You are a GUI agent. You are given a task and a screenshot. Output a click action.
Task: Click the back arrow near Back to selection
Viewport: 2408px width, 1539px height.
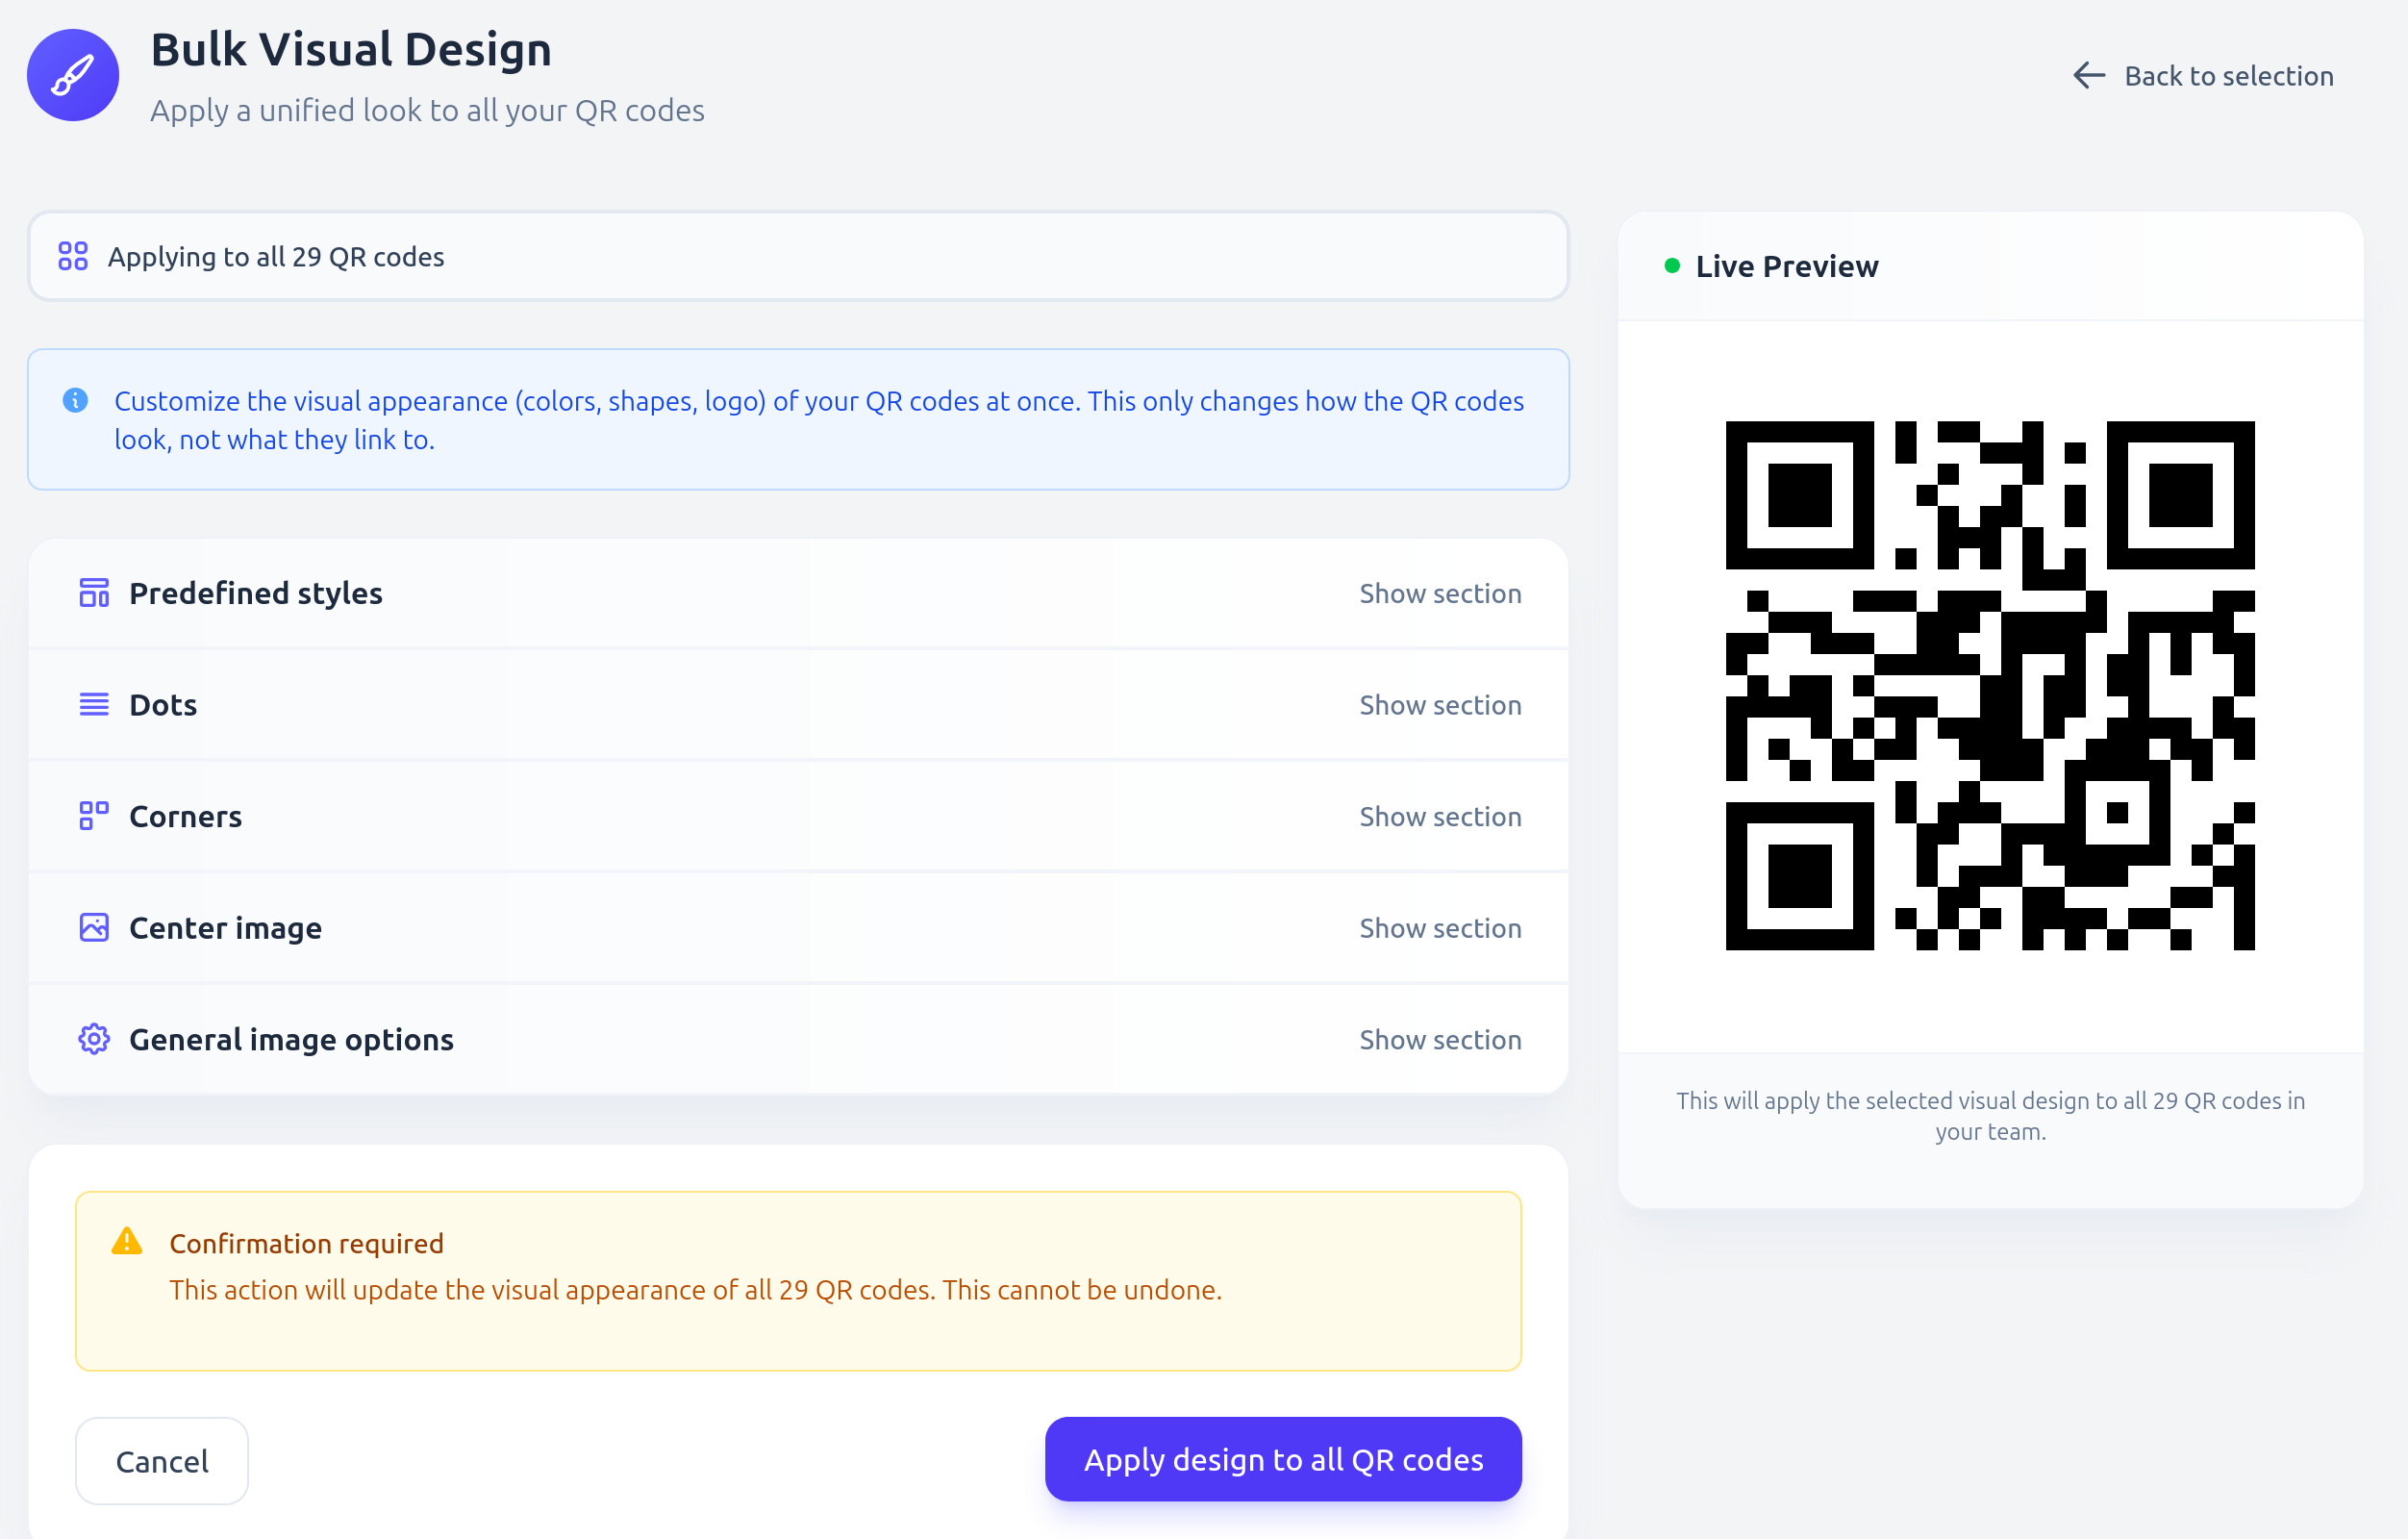pyautogui.click(x=2088, y=75)
